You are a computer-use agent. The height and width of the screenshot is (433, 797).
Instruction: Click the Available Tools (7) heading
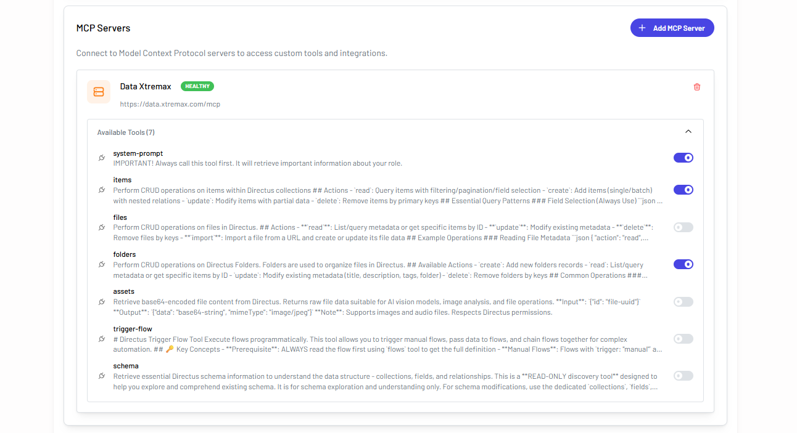[x=126, y=132]
